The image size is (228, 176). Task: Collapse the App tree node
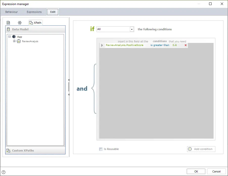(9, 37)
